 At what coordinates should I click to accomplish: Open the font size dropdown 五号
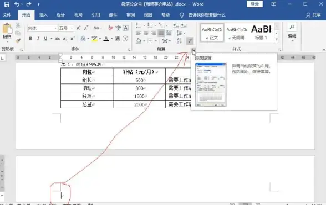(x=72, y=28)
